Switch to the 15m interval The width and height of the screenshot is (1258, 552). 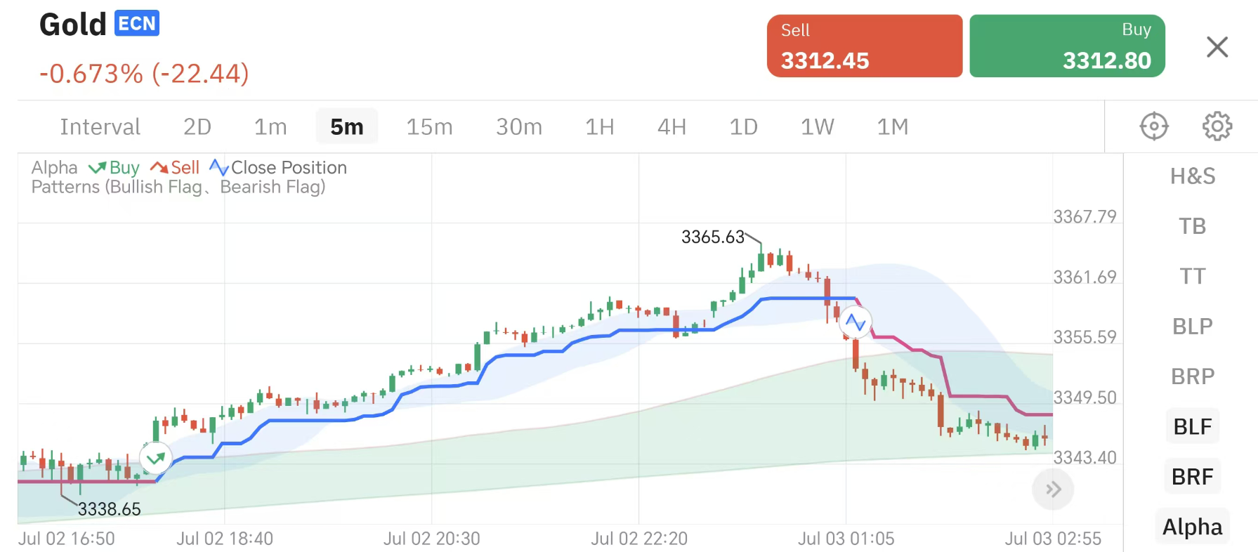(429, 127)
